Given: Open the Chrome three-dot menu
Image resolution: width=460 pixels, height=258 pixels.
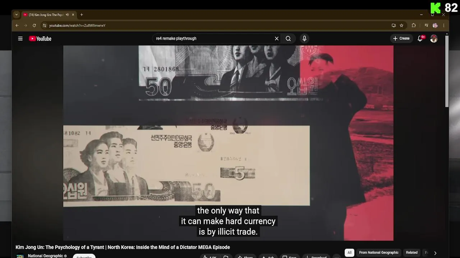Looking at the screenshot, I should pyautogui.click(x=444, y=25).
